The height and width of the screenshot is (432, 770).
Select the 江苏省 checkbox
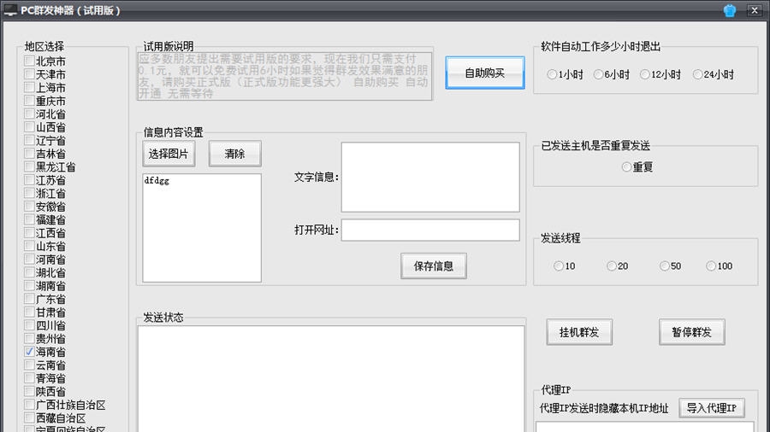(29, 180)
